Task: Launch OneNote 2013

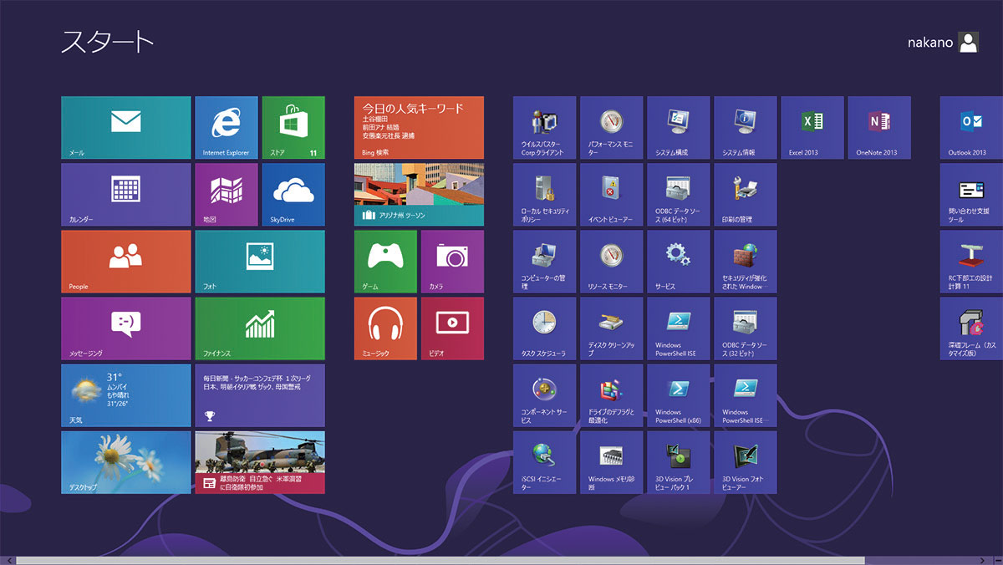Action: (879, 127)
